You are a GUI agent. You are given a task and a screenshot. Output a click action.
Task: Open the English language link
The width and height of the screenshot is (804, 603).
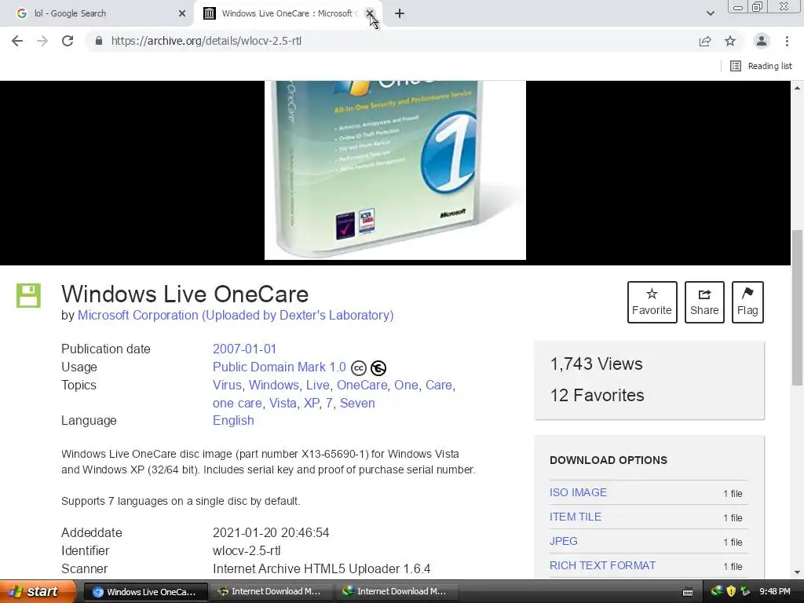pos(233,421)
